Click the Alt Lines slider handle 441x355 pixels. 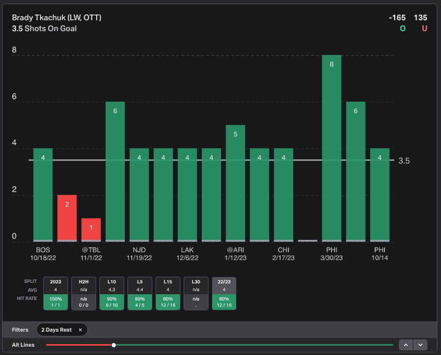pyautogui.click(x=114, y=345)
